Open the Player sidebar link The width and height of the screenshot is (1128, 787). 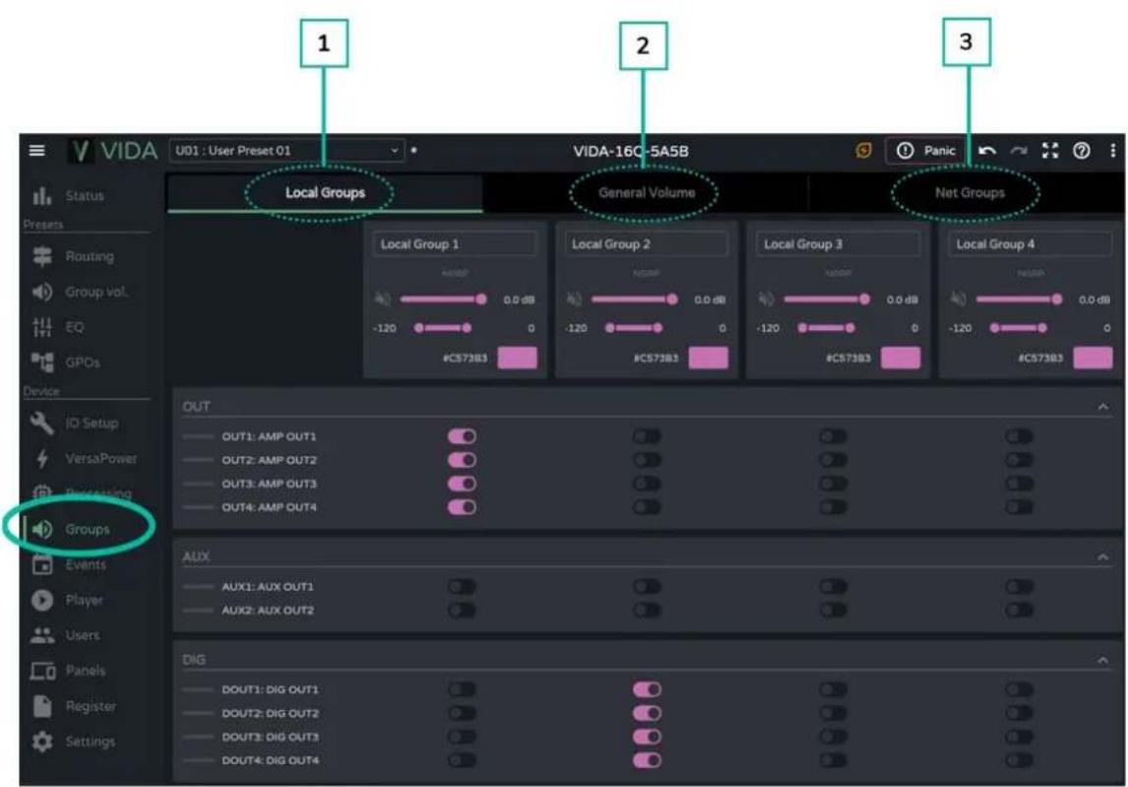85,600
